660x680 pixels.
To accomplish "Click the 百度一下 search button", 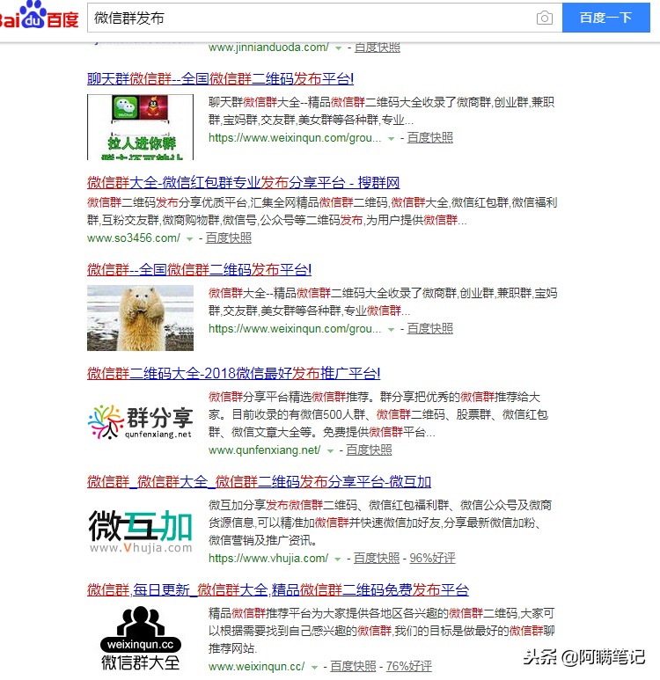I will point(605,18).
